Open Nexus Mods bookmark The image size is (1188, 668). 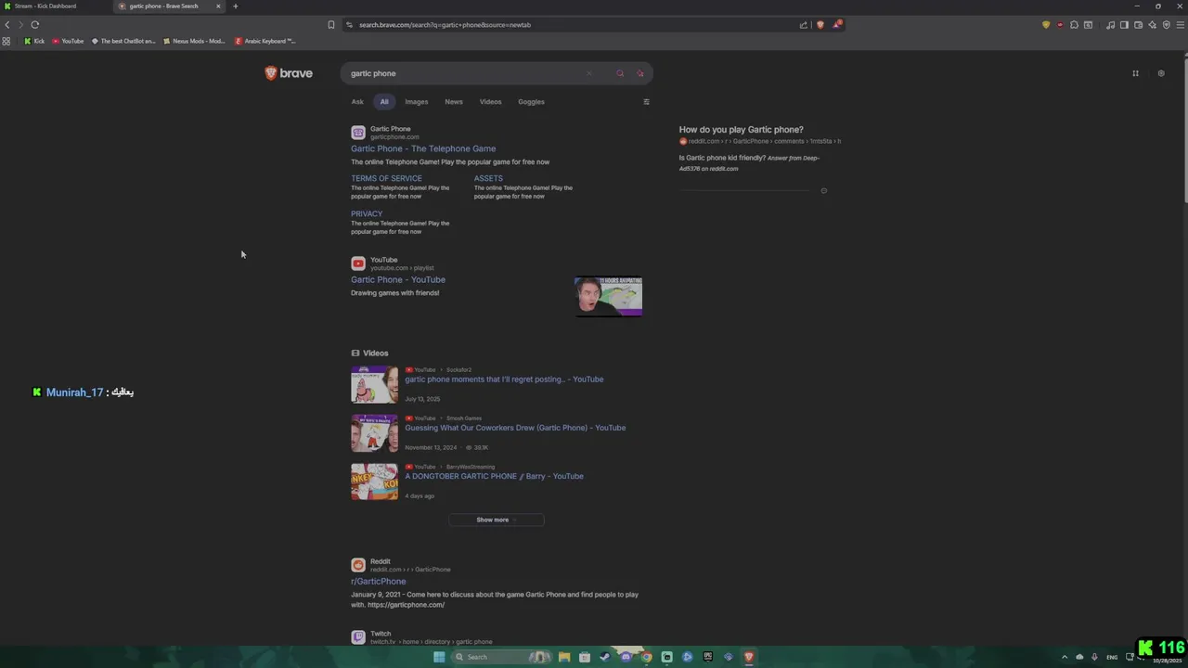pyautogui.click(x=194, y=41)
